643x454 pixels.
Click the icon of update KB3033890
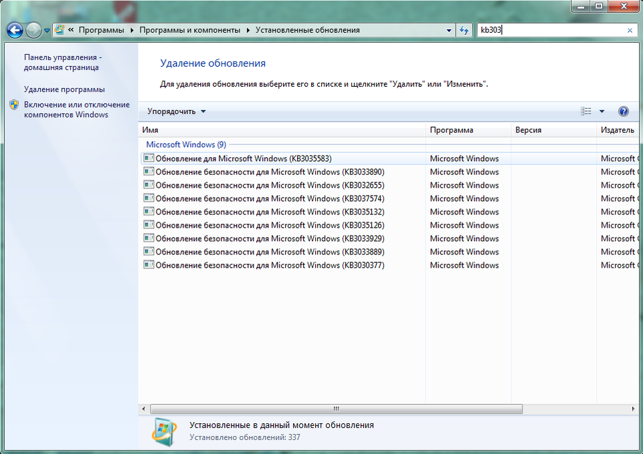(149, 172)
